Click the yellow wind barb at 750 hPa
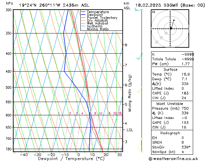This screenshot has width=208, height=161. [140, 150]
